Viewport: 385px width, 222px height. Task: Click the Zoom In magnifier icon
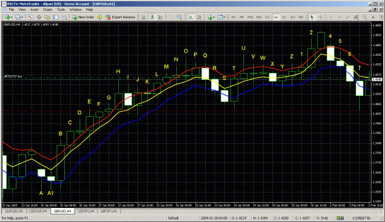pos(171,17)
